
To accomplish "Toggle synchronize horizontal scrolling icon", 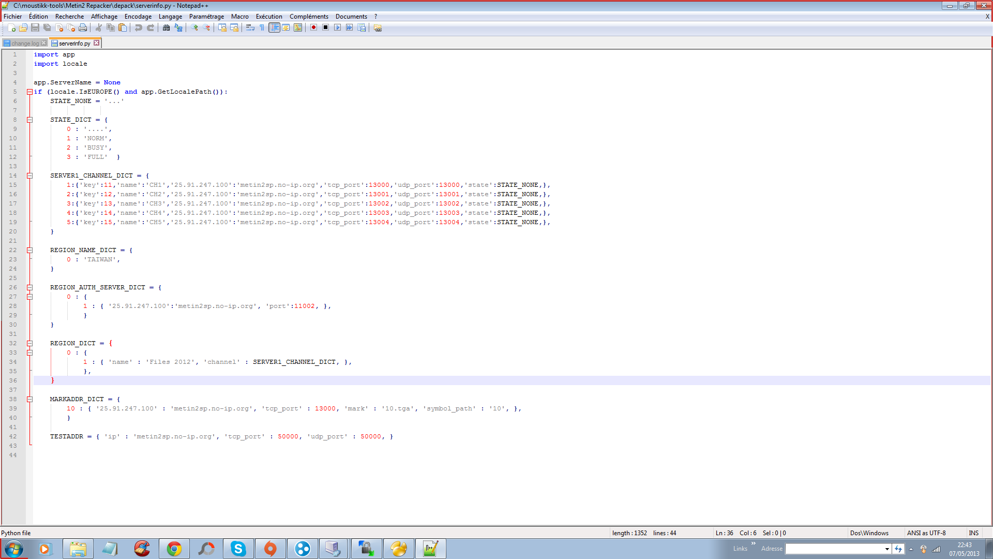I will pos(234,28).
